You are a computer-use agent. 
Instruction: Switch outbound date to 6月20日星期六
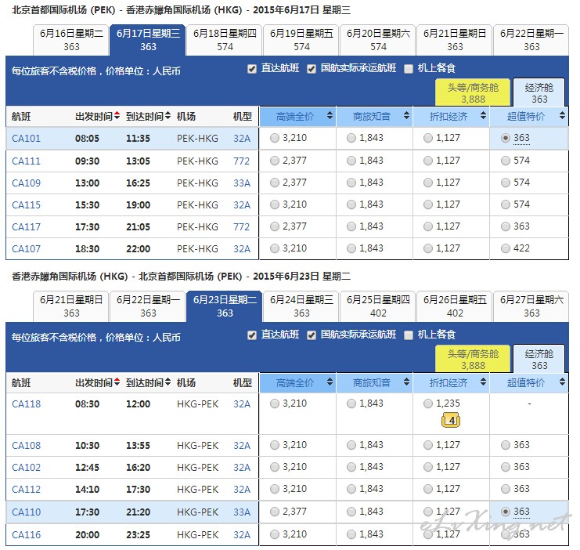(x=378, y=40)
